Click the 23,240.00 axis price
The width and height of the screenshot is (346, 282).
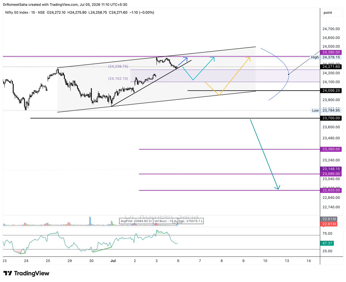coord(331,160)
